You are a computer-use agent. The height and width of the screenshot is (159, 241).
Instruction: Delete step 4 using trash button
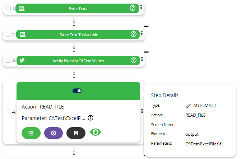point(76,133)
